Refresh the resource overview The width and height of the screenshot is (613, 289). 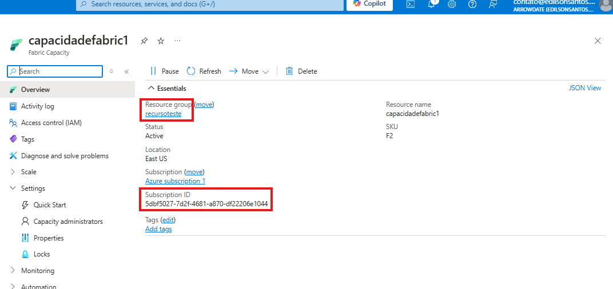(204, 71)
